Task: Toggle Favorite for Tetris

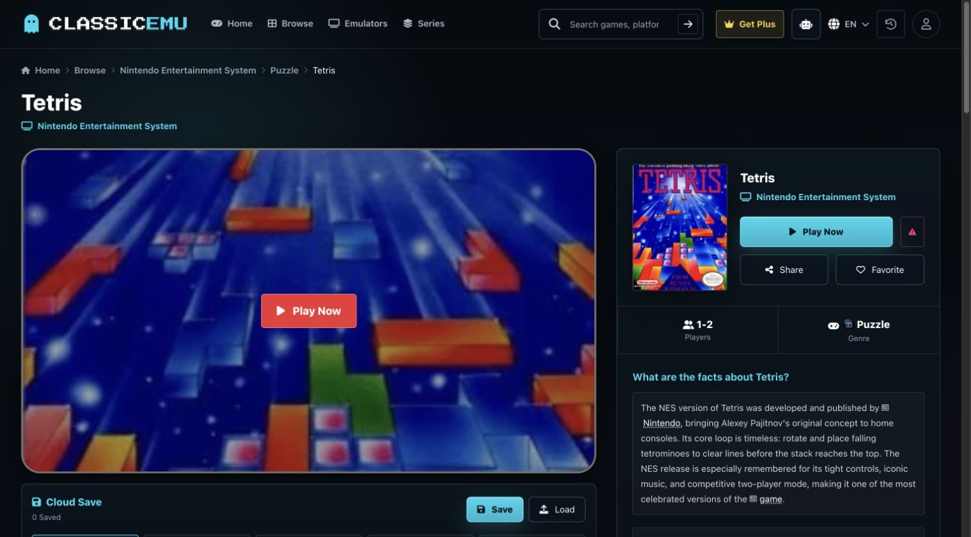Action: click(880, 270)
